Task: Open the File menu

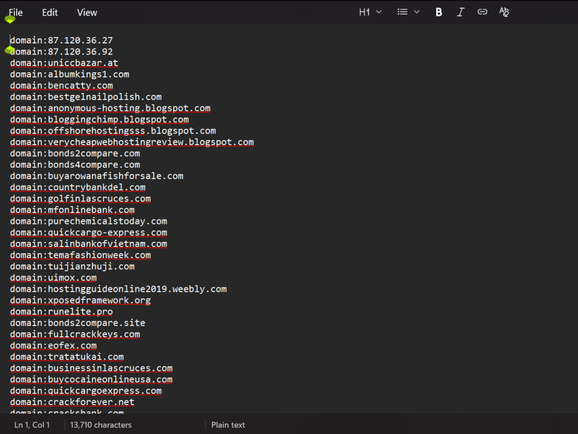Action: pyautogui.click(x=16, y=13)
